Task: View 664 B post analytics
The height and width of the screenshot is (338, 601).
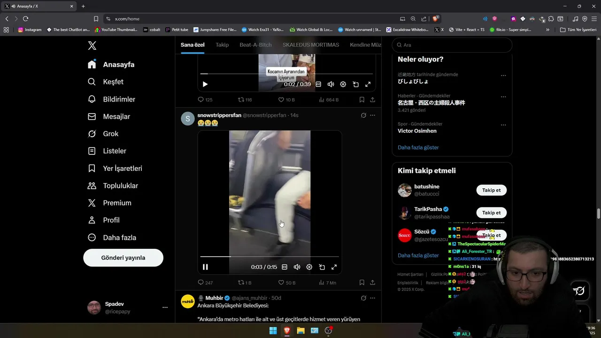Action: click(x=329, y=100)
